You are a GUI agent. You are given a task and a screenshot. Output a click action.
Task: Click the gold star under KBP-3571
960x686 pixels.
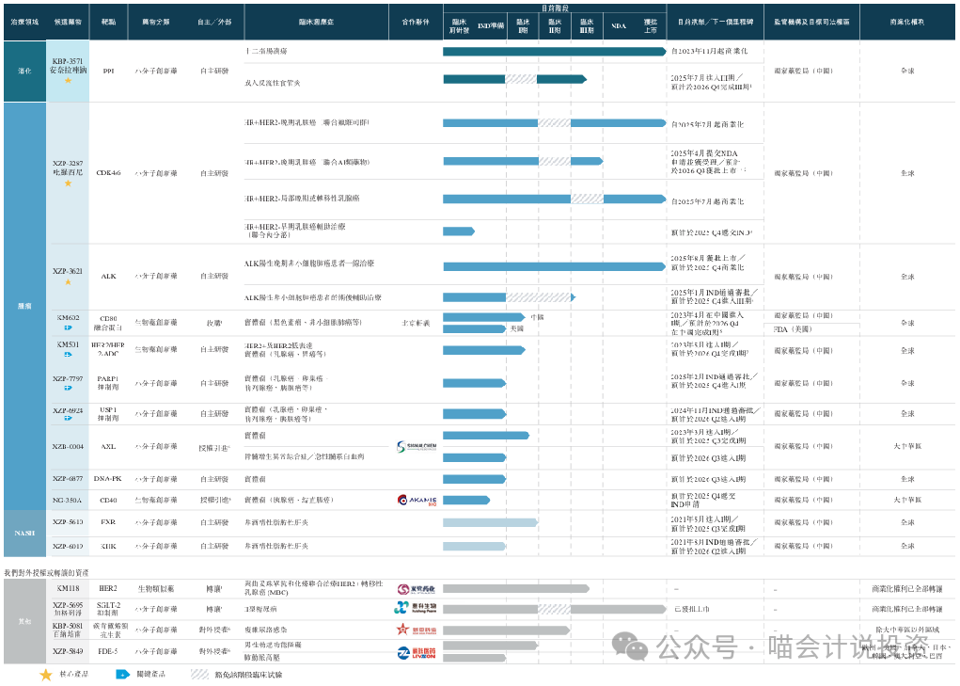68,82
